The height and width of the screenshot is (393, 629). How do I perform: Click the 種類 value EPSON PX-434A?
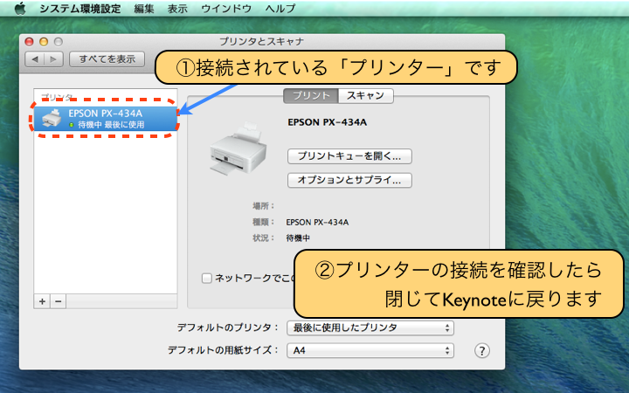[x=317, y=222]
